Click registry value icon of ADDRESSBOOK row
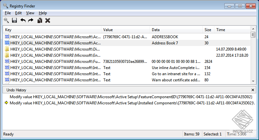The height and width of the screenshot is (140, 259). (x=7, y=37)
